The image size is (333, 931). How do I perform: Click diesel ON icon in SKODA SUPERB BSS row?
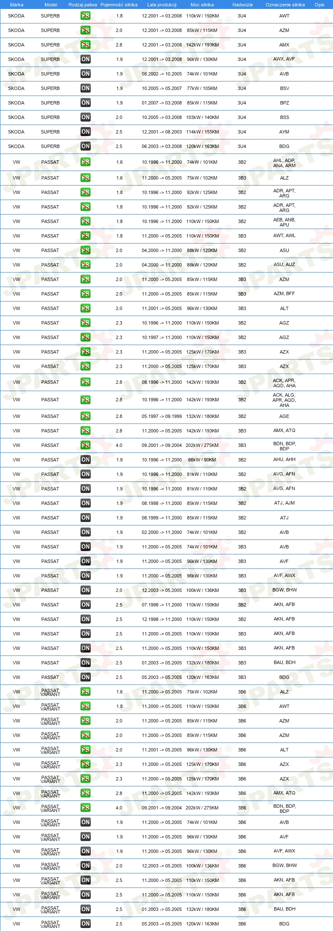pos(86,117)
